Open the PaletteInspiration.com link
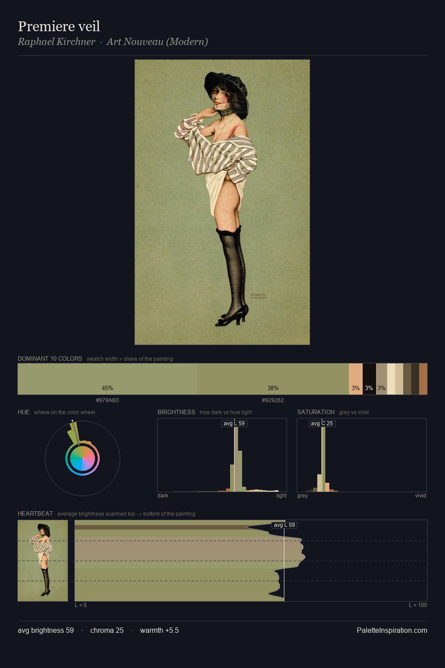The image size is (445, 668). pyautogui.click(x=392, y=631)
